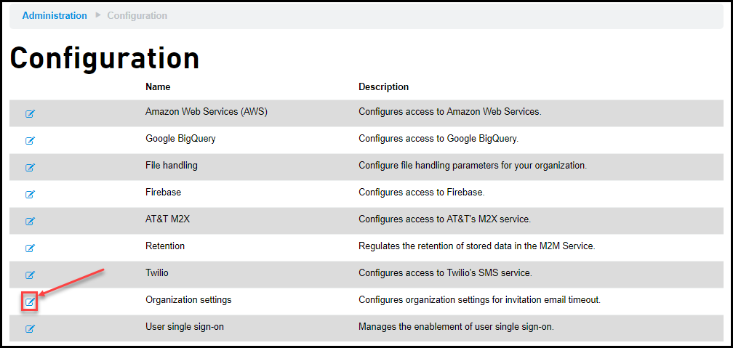Select the Description column header
The width and height of the screenshot is (733, 348).
[x=383, y=87]
